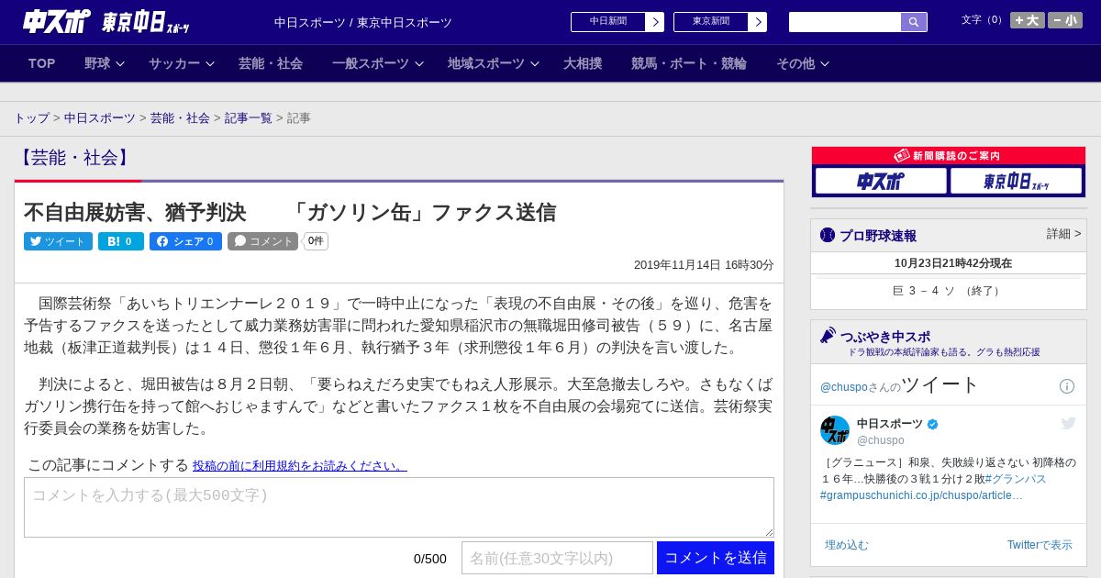Share article on Facebook シェア button
1101x578 pixels.
(185, 241)
